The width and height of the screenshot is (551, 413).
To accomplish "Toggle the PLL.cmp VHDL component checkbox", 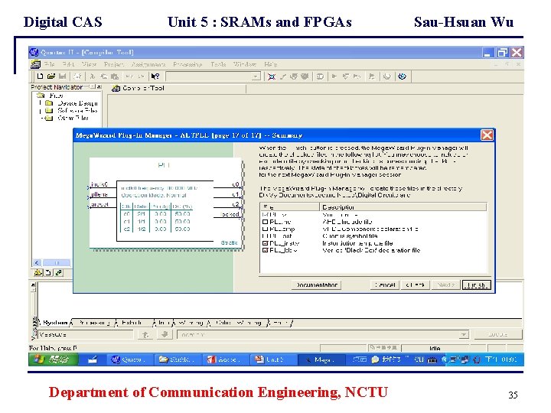I will pyautogui.click(x=266, y=229).
